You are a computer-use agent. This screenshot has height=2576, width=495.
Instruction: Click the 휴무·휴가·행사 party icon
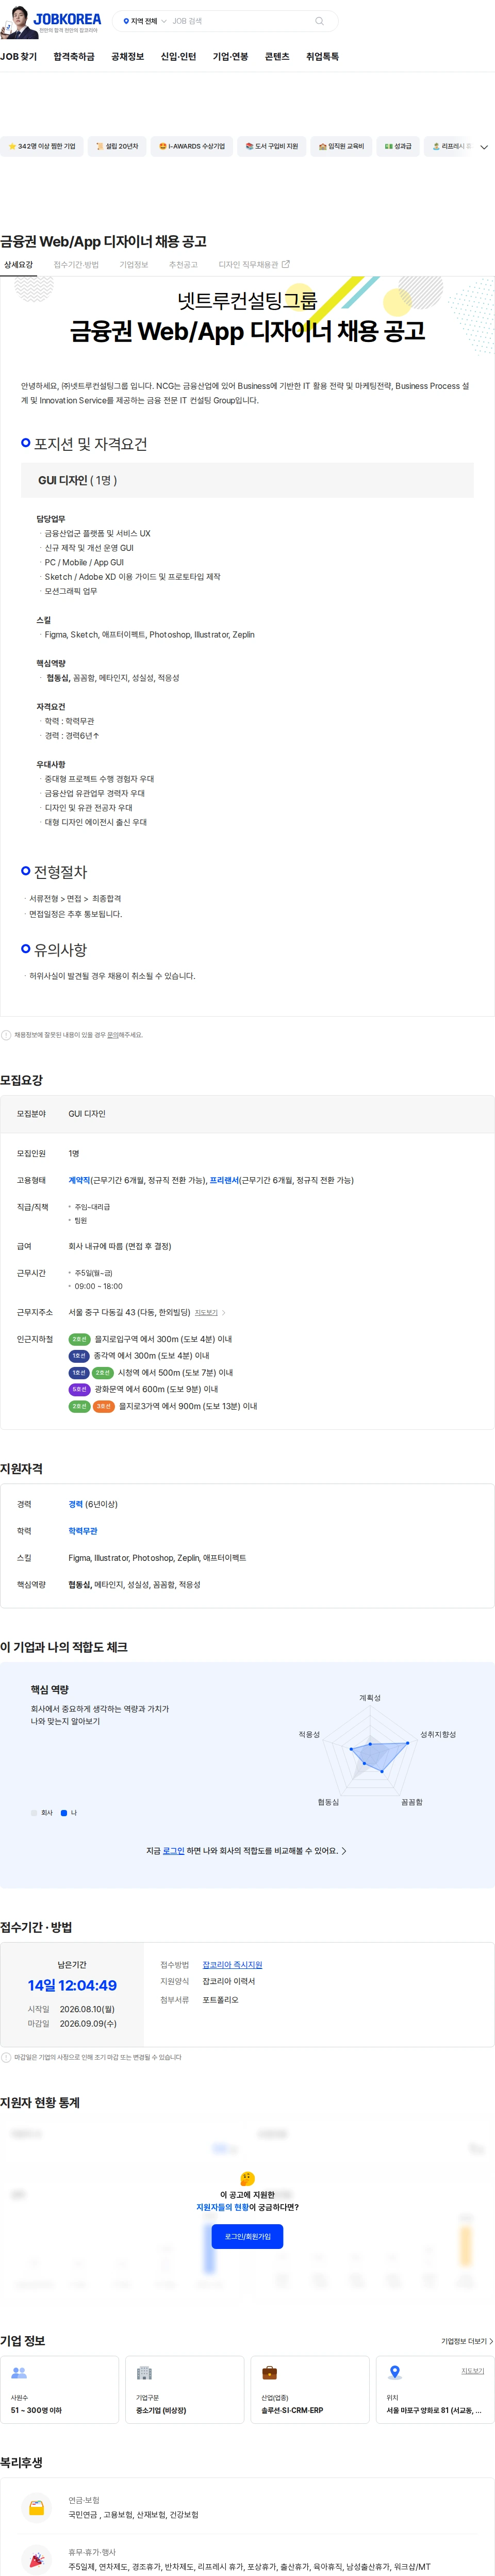tap(37, 2559)
